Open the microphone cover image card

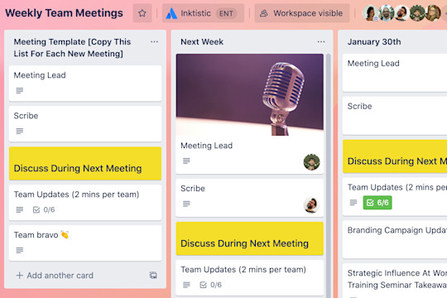250,94
